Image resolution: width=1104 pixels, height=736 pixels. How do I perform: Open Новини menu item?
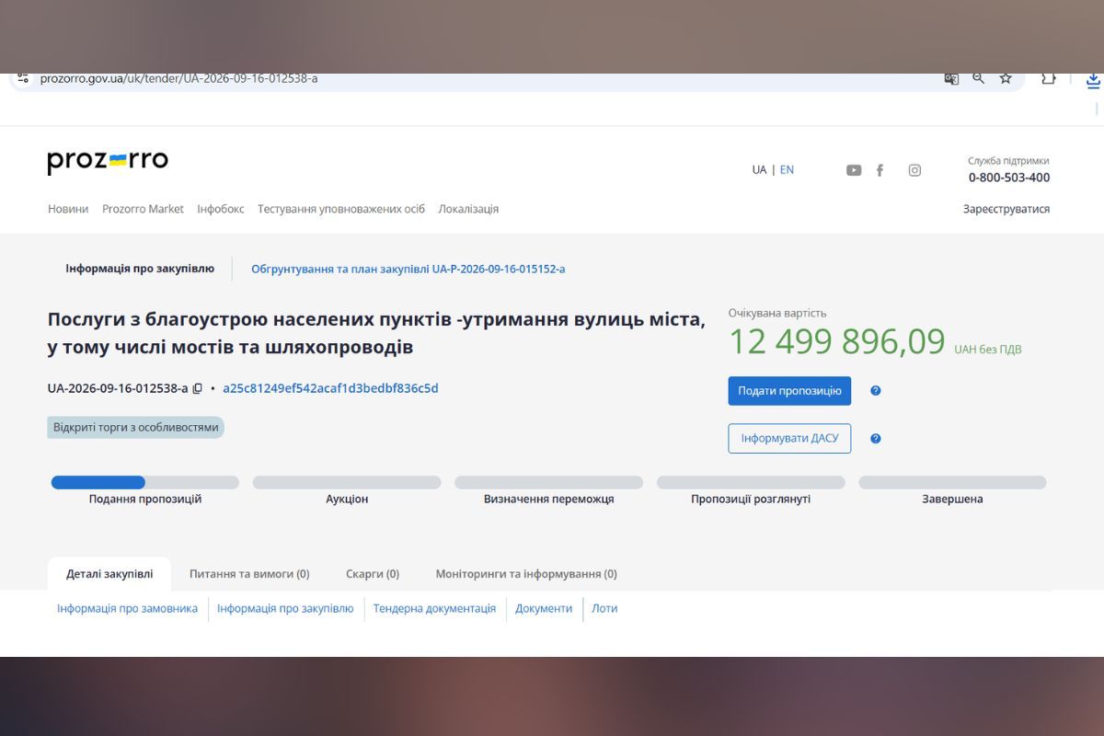68,209
